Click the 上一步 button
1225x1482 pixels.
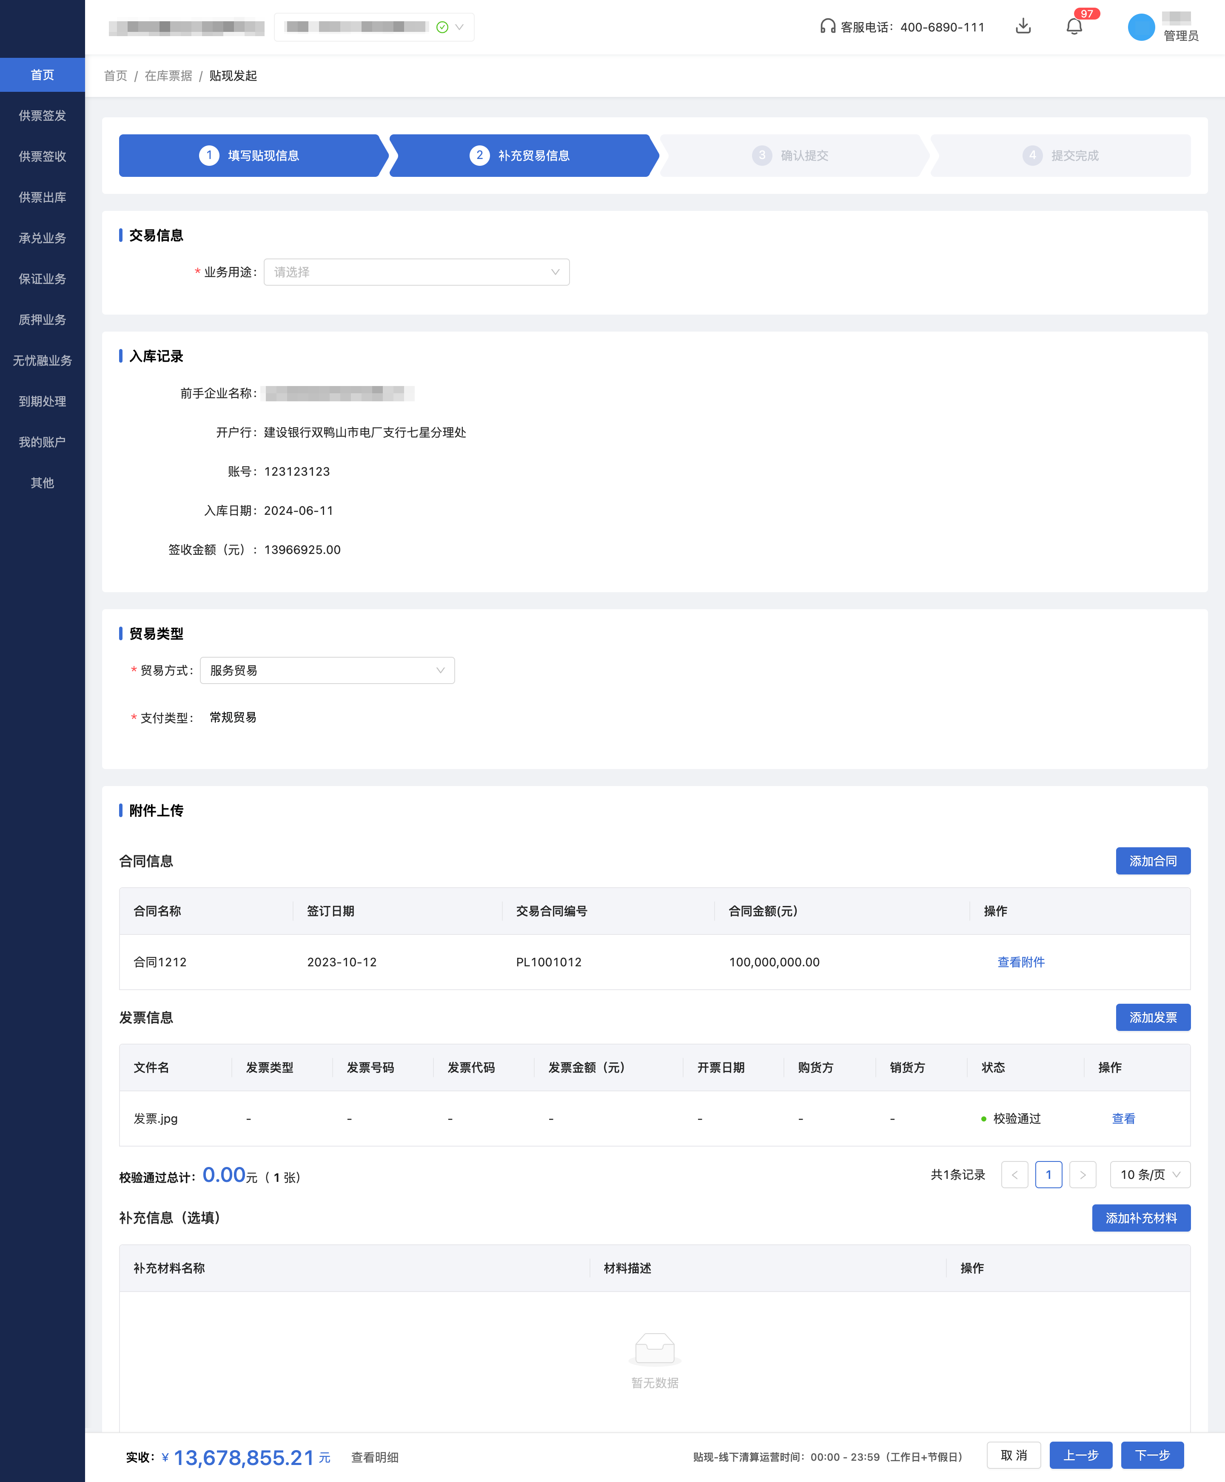(x=1081, y=1455)
